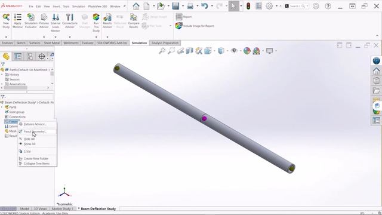Open Section View tool
Viewport: 382px width, 215px height.
click(190, 51)
